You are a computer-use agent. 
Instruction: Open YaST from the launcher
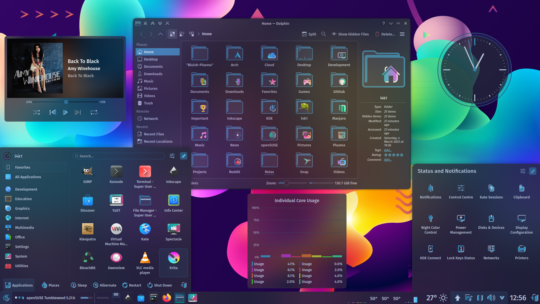coord(116,203)
